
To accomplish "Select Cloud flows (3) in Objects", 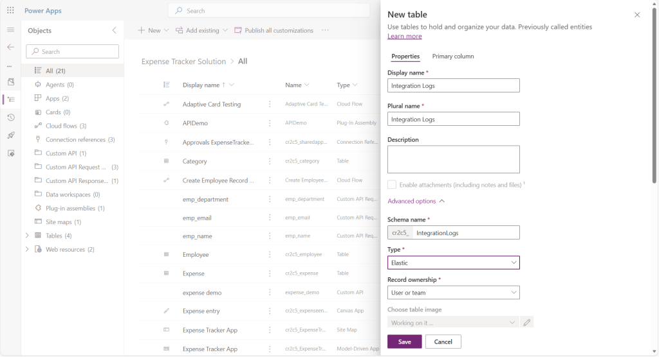I will click(x=73, y=125).
